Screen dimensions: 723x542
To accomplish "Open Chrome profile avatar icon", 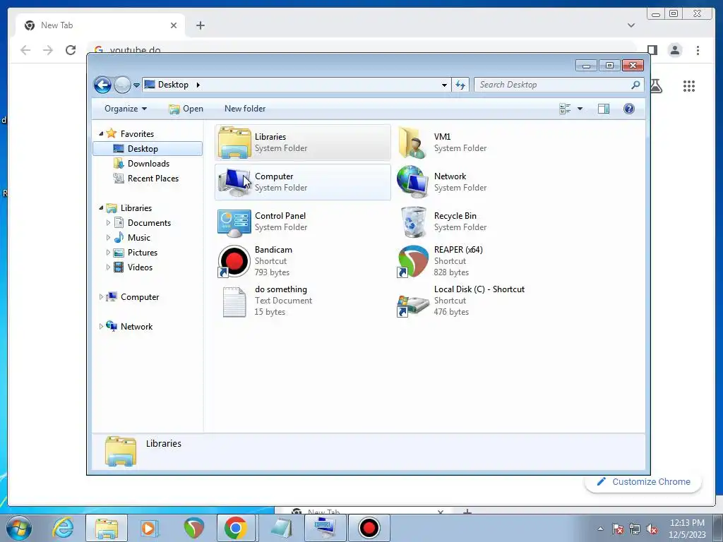I will pos(675,50).
